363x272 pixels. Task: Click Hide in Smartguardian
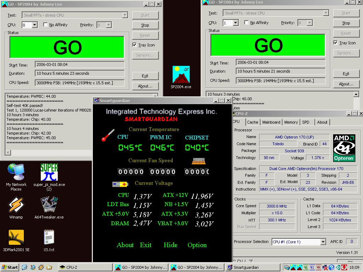click(x=171, y=245)
